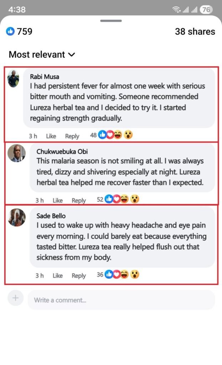The image size is (222, 365).
Task: View reaction emojis on Chukwuebuka Obi's comment
Action: coord(122,199)
